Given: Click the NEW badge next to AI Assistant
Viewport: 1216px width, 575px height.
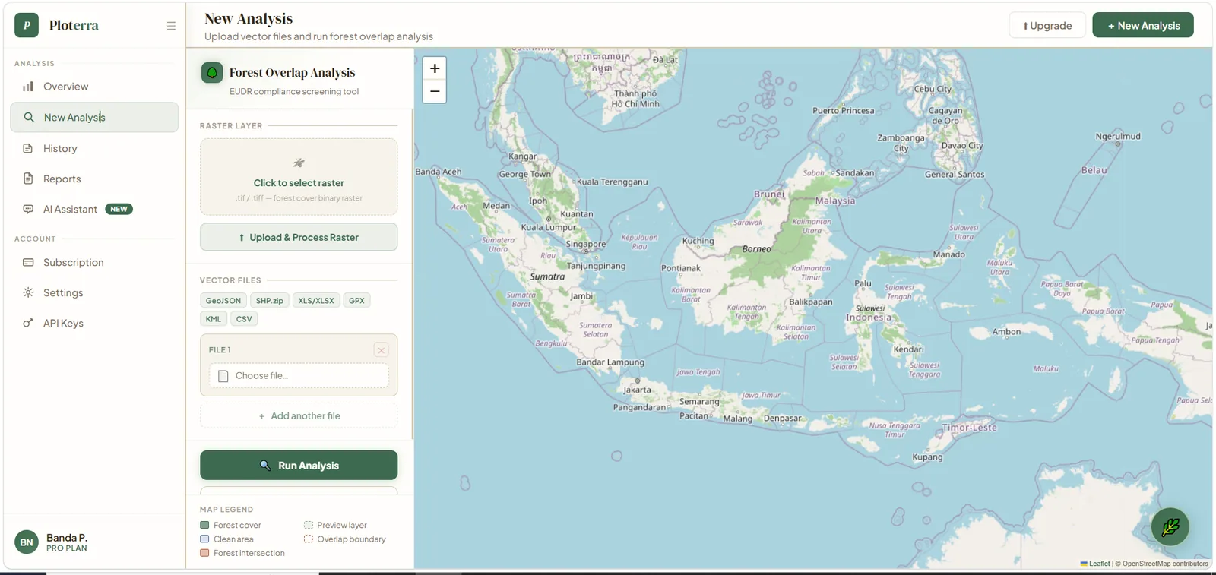Looking at the screenshot, I should [x=119, y=209].
